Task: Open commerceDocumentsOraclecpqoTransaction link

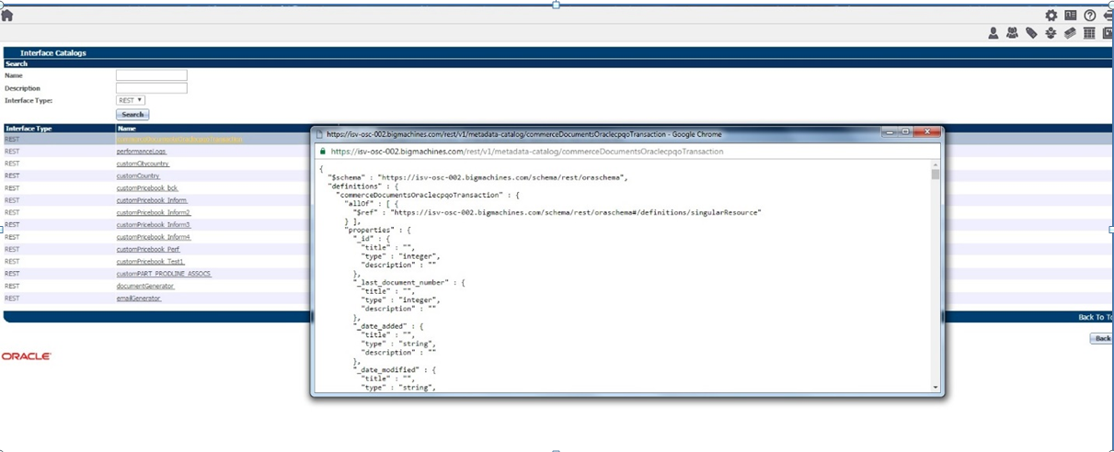Action: 179,139
